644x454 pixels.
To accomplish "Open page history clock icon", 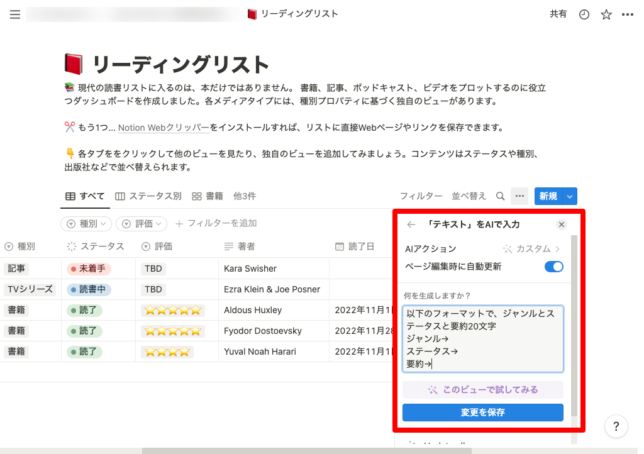I will pyautogui.click(x=584, y=14).
